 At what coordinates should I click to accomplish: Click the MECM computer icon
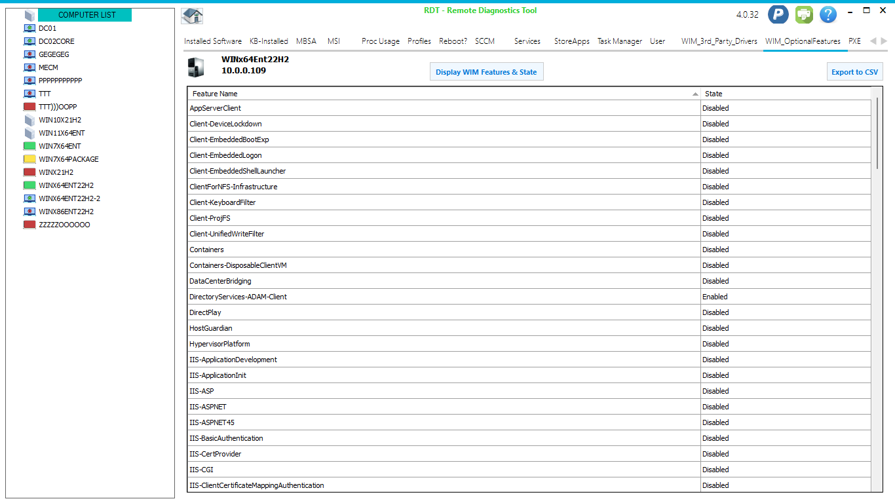[29, 67]
